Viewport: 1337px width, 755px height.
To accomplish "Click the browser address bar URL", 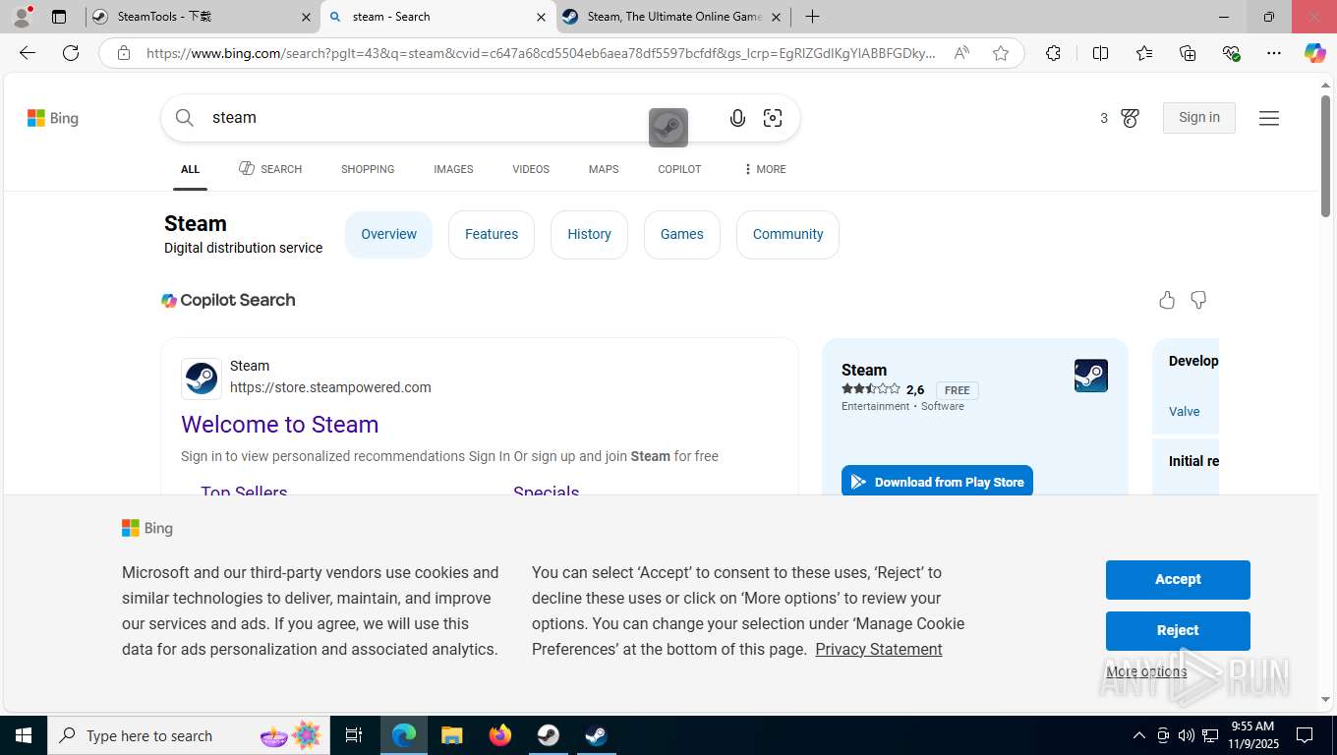I will (541, 53).
